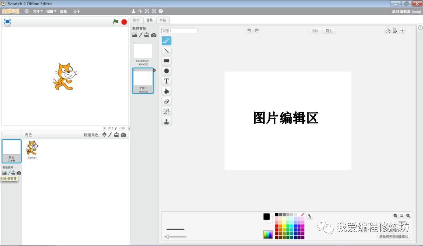Viewport: 423px width, 246px height.
Task: Choose stage backdrop from library below stage thumbnail
Action: pyautogui.click(x=4, y=173)
